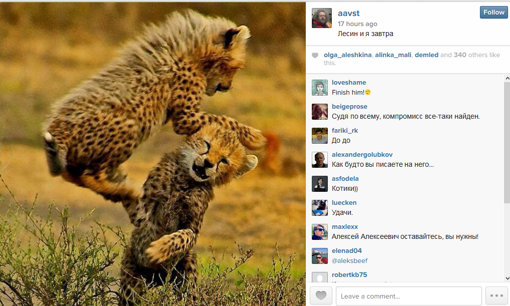The width and height of the screenshot is (510, 306).
Task: Click the small heart icon next to likes
Action: pyautogui.click(x=315, y=55)
